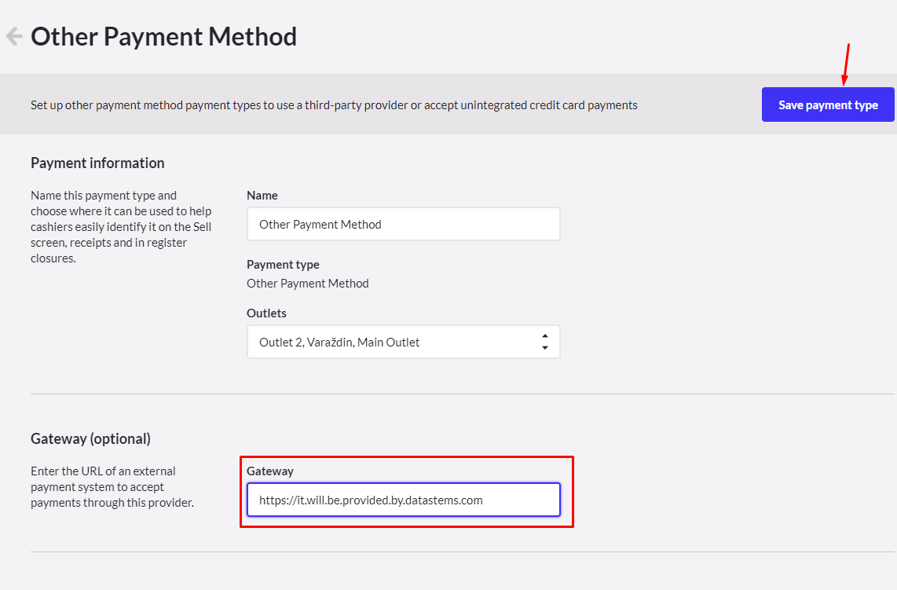897x590 pixels.
Task: Click the Gateway help text about external payment system
Action: point(112,486)
